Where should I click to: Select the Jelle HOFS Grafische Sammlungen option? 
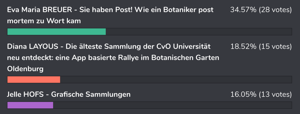pyautogui.click(x=69, y=95)
